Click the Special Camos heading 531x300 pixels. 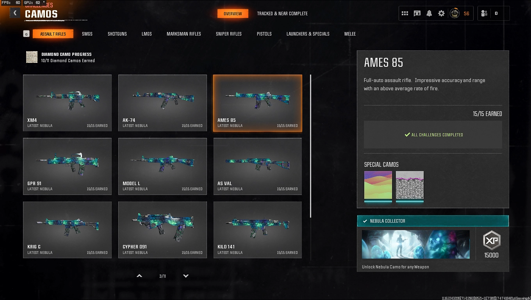(381, 164)
